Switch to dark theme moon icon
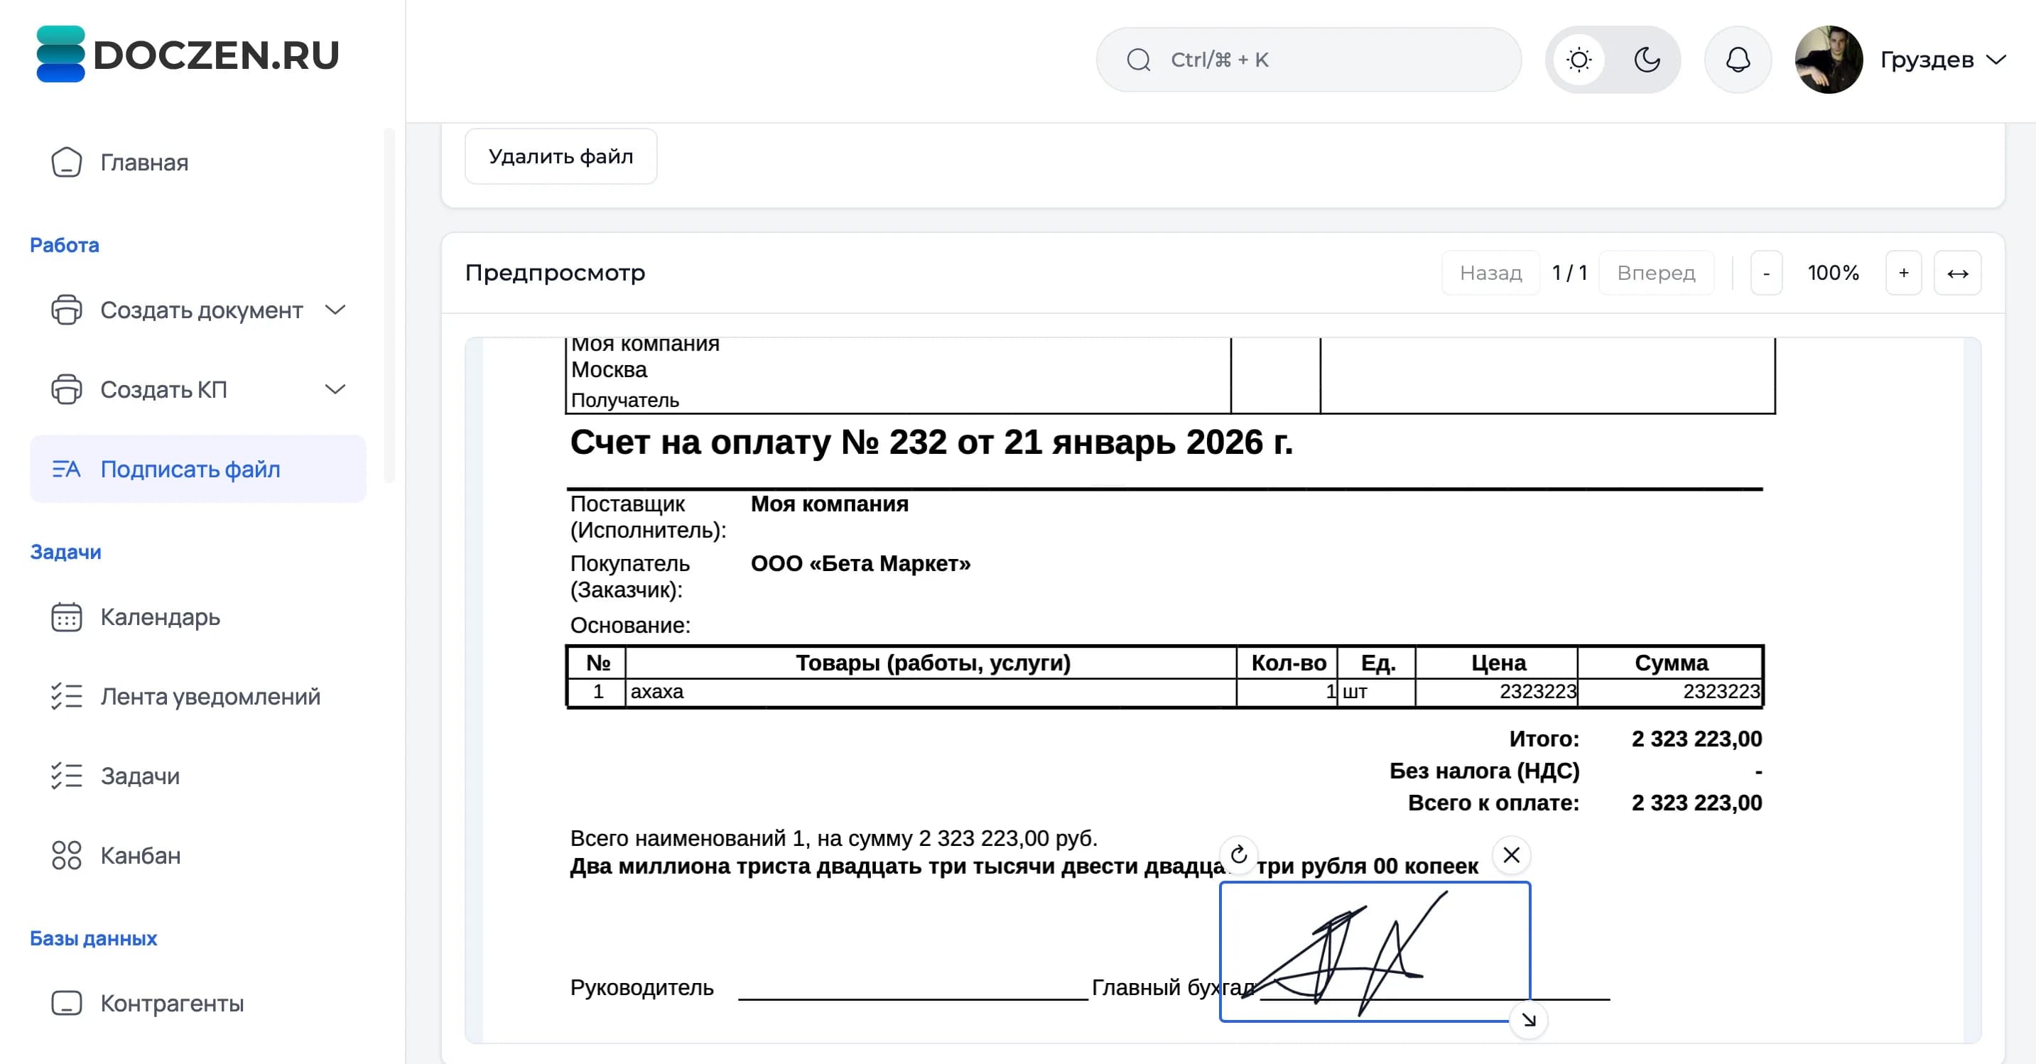The height and width of the screenshot is (1064, 2036). click(1646, 60)
